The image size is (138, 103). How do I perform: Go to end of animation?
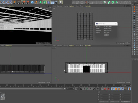click(98, 89)
